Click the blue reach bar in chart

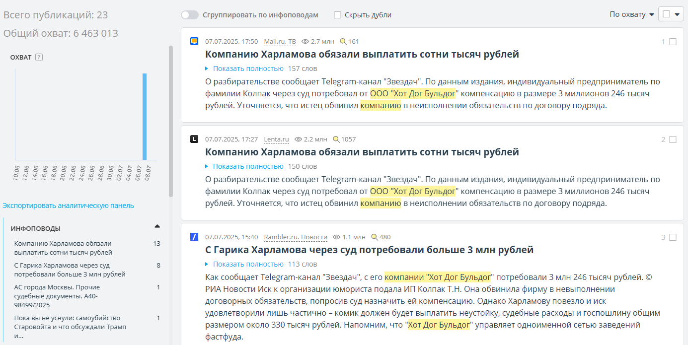point(145,117)
